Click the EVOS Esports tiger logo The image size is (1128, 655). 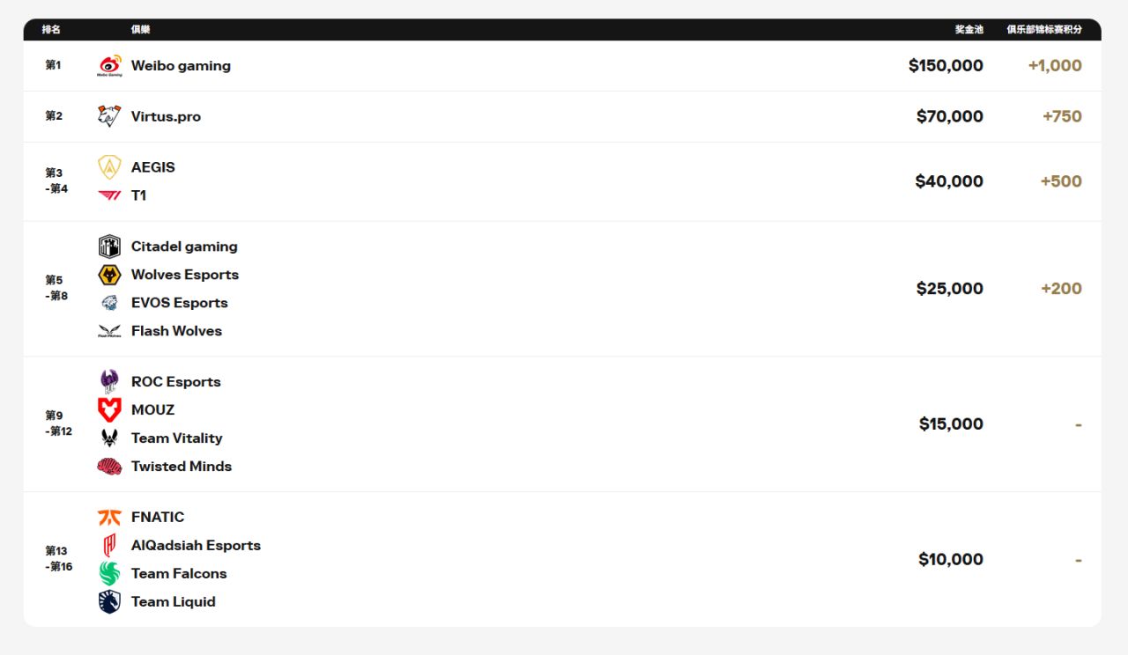click(109, 303)
